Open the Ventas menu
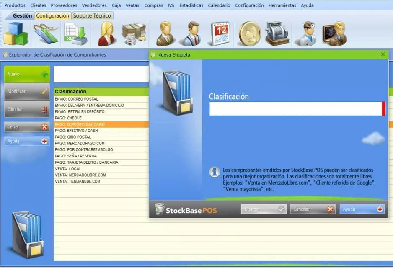The height and width of the screenshot is (268, 393). click(132, 5)
